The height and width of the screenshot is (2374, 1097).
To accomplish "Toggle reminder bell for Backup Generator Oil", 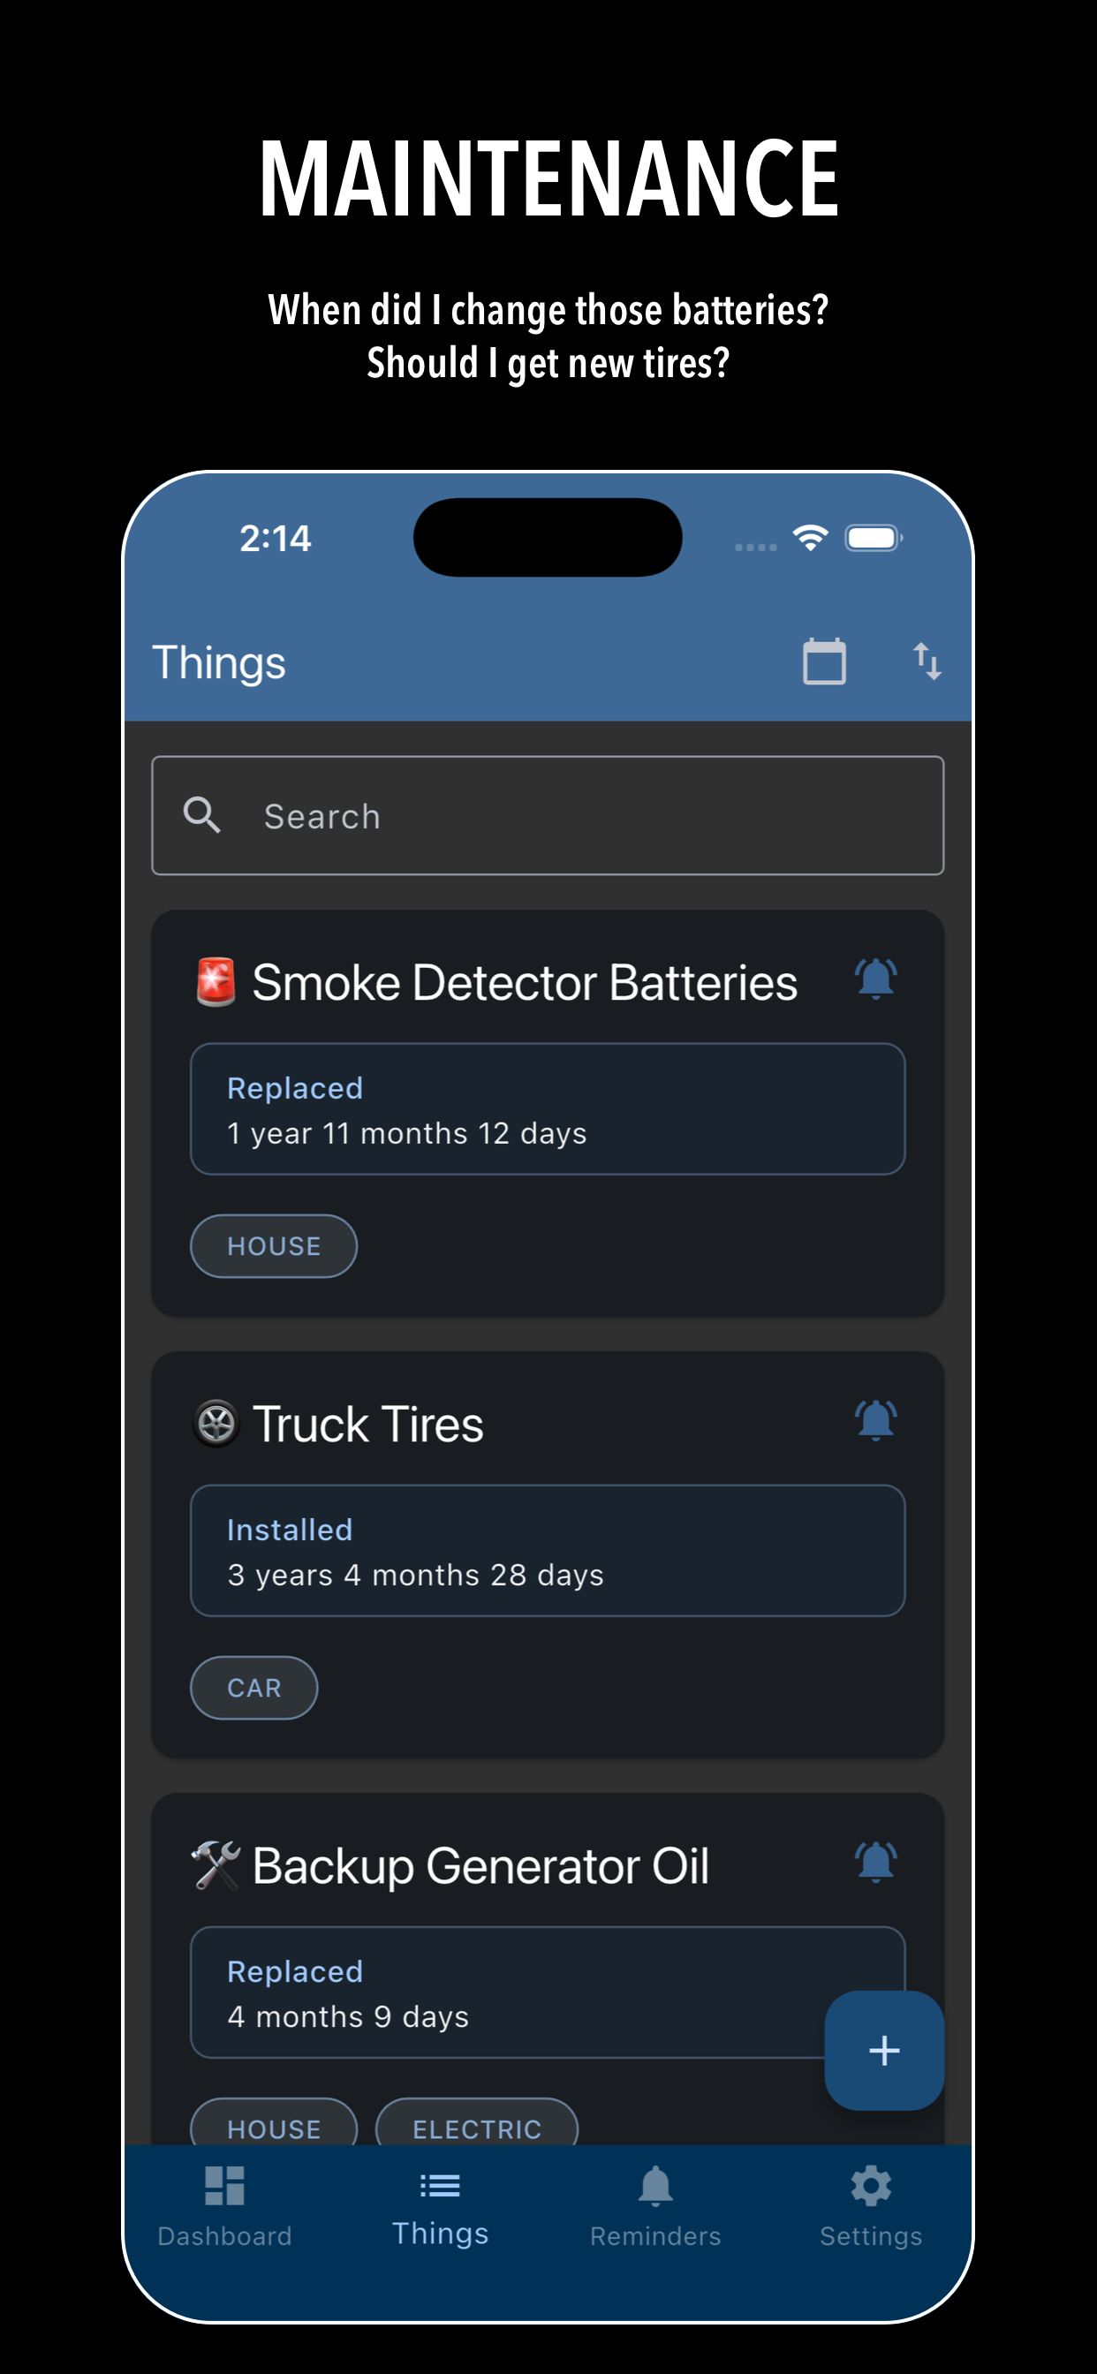I will (x=874, y=1862).
